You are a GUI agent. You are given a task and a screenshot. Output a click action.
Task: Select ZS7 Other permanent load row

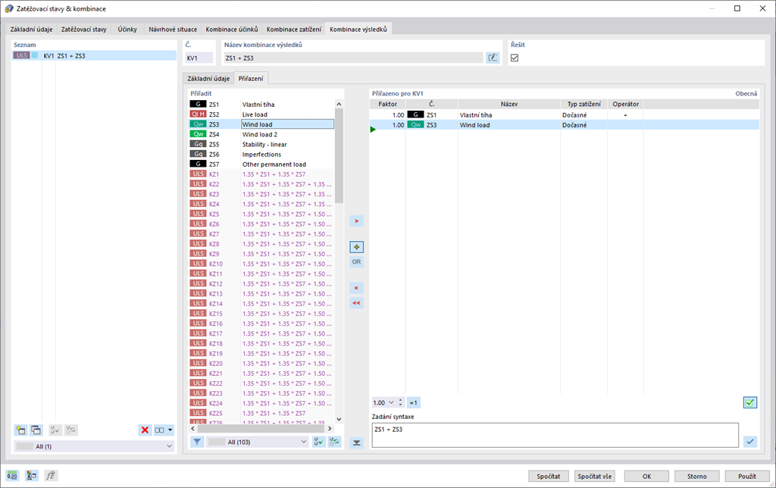tap(261, 164)
